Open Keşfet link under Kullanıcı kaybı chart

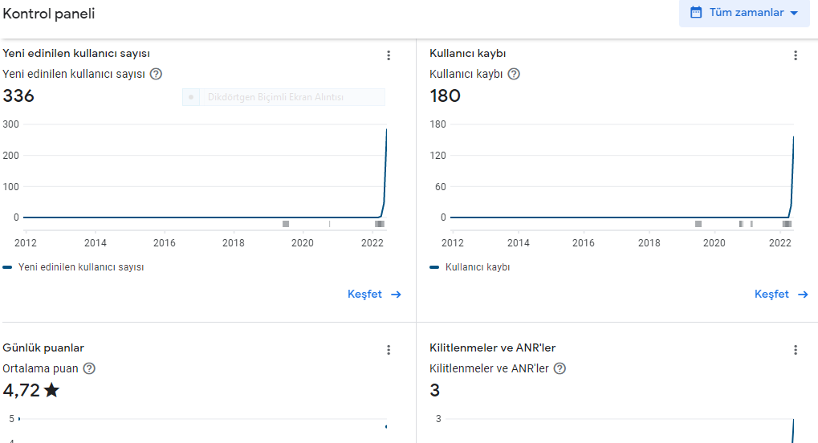[781, 295]
